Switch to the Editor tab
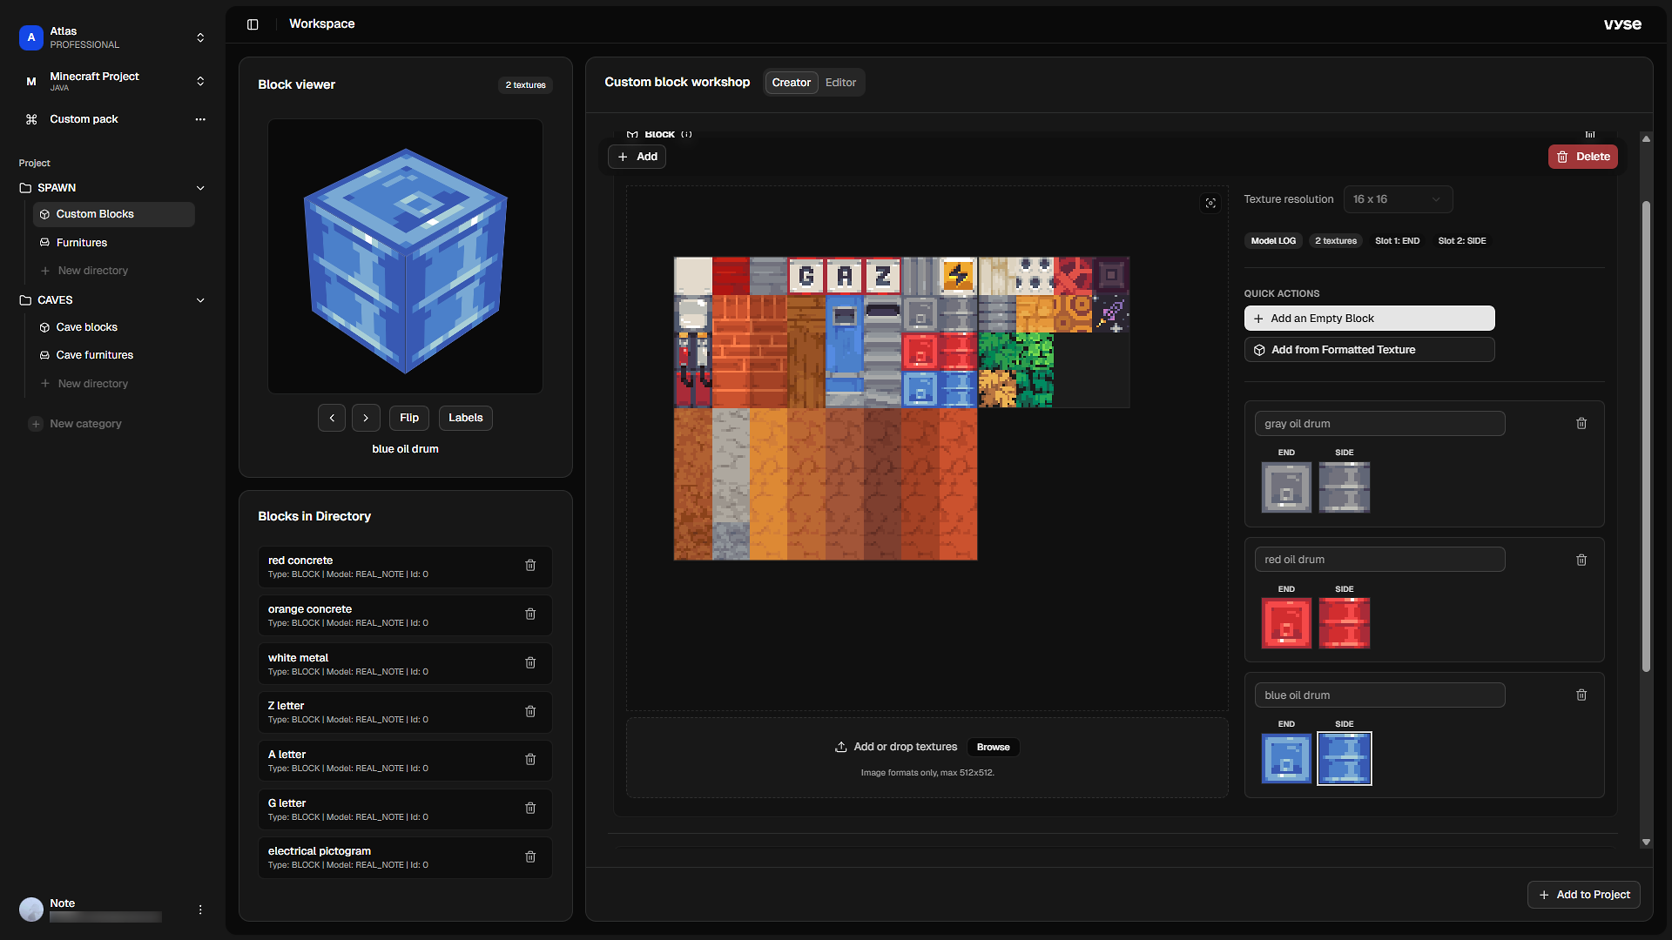Viewport: 1672px width, 940px height. (840, 83)
